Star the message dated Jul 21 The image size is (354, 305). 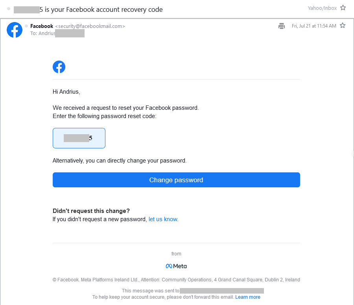343,26
